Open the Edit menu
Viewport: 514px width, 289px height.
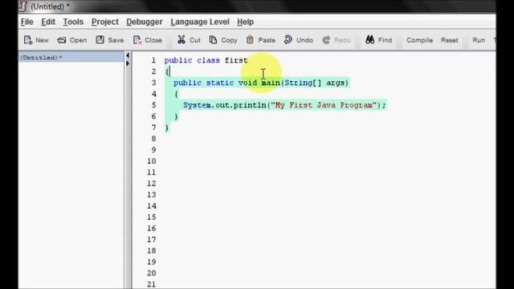[48, 22]
